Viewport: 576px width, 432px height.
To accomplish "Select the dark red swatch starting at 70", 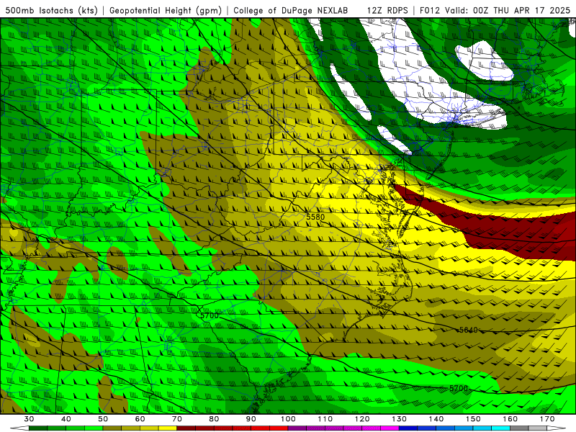I will (186, 428).
